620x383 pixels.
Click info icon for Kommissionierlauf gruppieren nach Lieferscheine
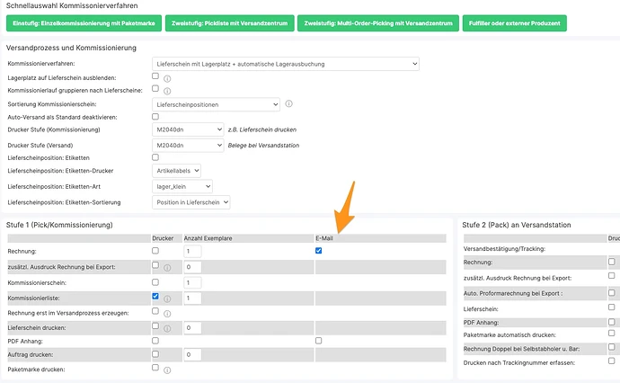(x=167, y=91)
